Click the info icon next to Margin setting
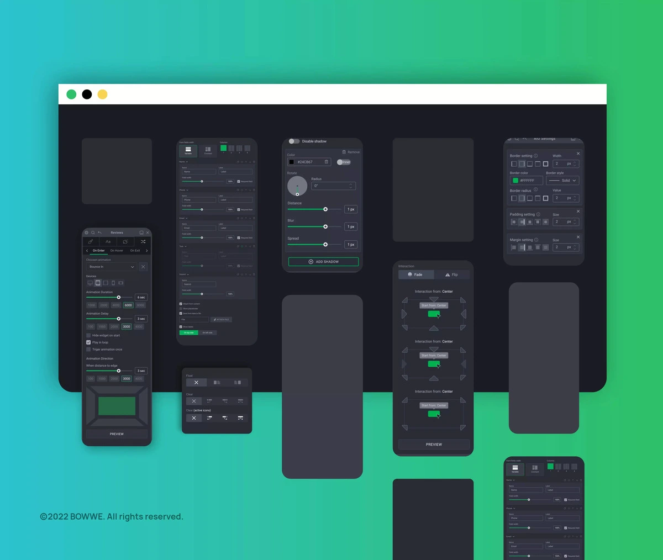 coord(536,240)
